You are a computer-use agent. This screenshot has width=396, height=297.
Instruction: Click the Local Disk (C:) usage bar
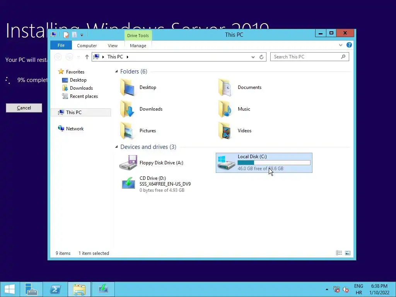(274, 163)
